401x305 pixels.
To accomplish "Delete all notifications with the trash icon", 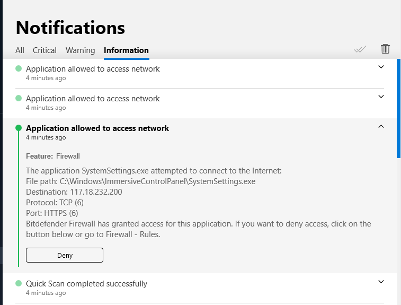I will coord(385,49).
